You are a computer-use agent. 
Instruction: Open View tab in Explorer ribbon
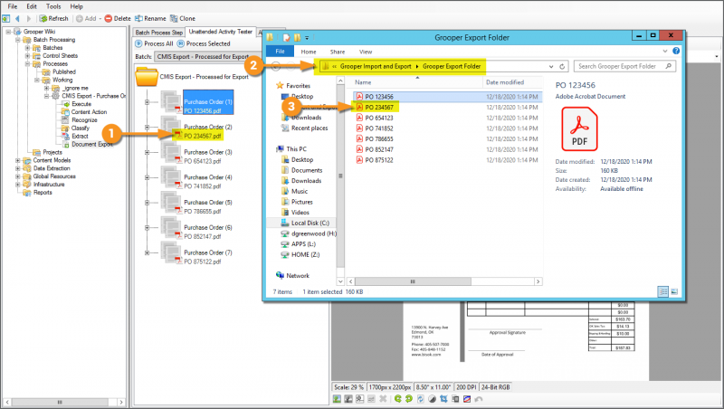click(x=366, y=52)
